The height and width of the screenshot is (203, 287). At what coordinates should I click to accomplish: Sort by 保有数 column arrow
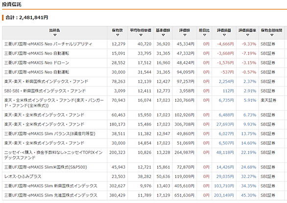(118, 35)
